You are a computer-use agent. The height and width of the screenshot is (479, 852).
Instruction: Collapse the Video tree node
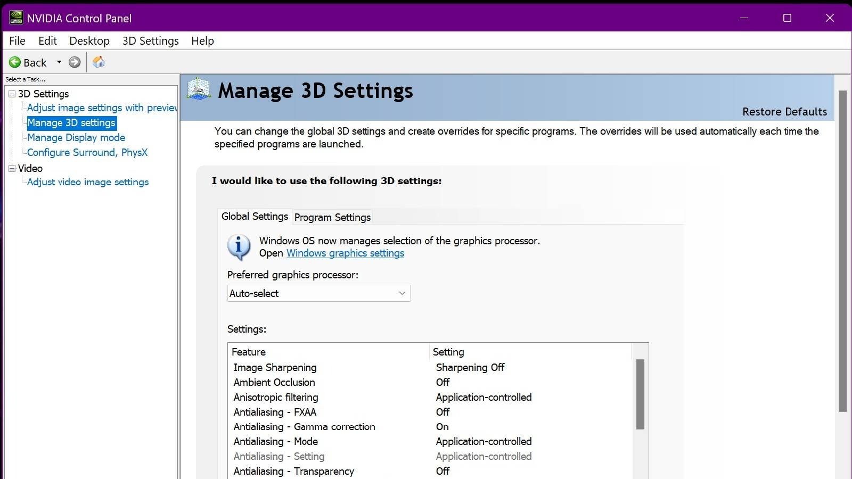click(12, 168)
